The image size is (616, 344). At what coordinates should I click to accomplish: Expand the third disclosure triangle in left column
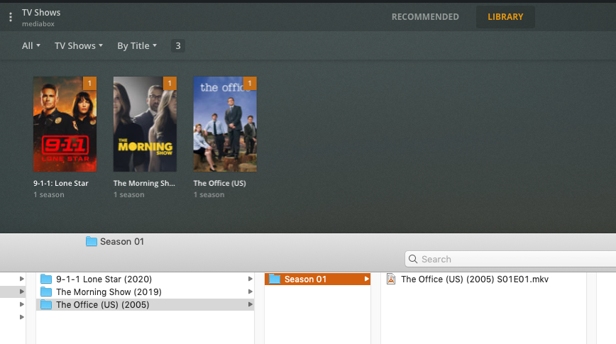[x=22, y=304]
